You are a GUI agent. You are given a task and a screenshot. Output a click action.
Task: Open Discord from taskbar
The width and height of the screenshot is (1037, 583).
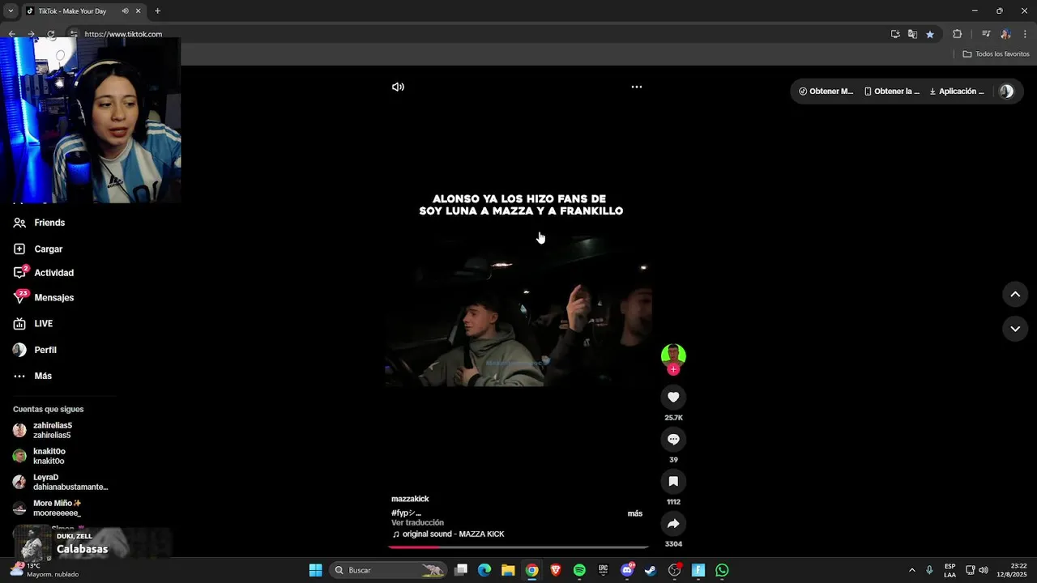tap(627, 570)
